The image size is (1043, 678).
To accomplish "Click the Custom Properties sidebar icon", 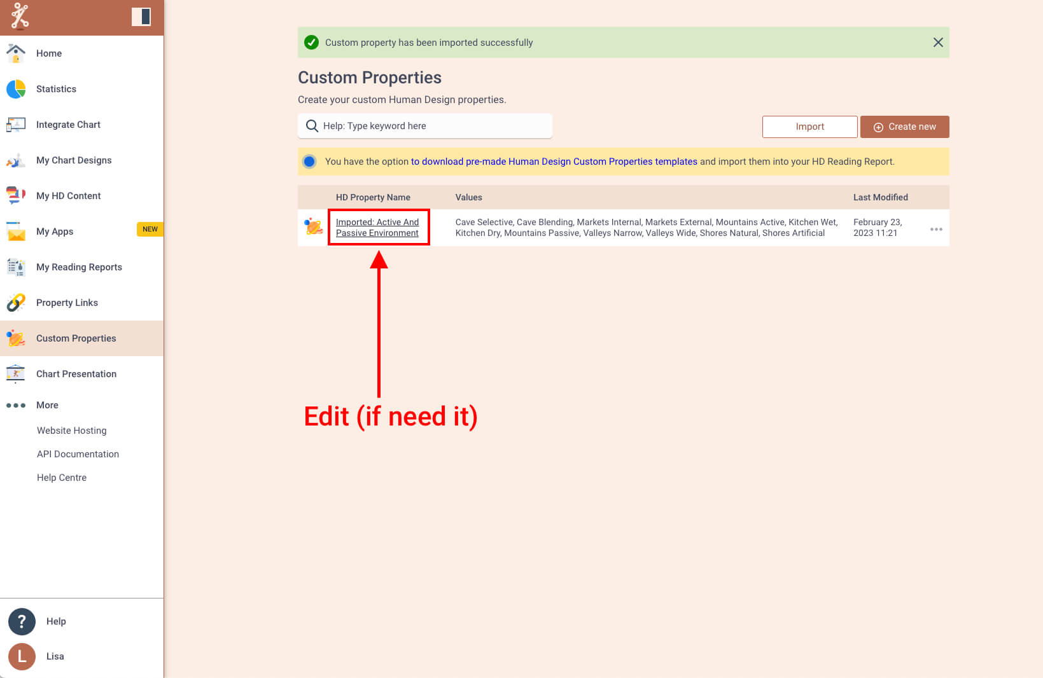I will pyautogui.click(x=16, y=338).
